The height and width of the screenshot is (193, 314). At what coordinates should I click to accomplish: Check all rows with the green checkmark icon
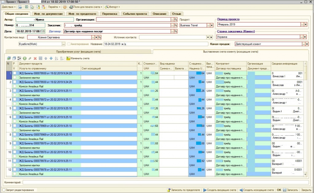coord(9,59)
